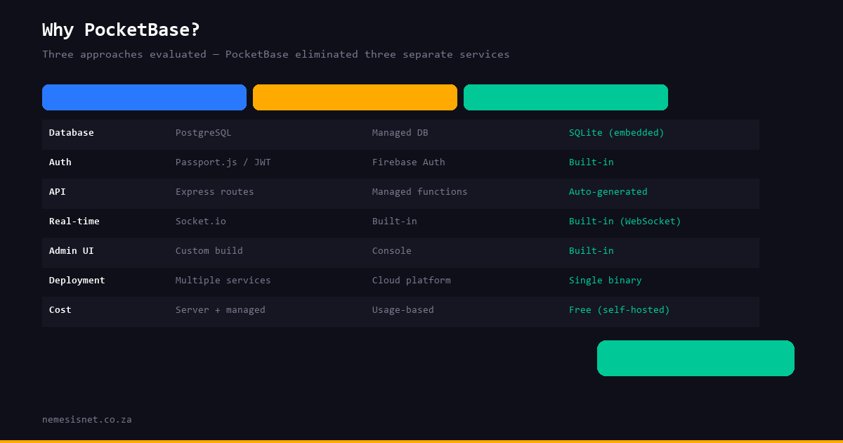Click the "Single binary" cell
The height and width of the screenshot is (443, 843).
pyautogui.click(x=606, y=280)
